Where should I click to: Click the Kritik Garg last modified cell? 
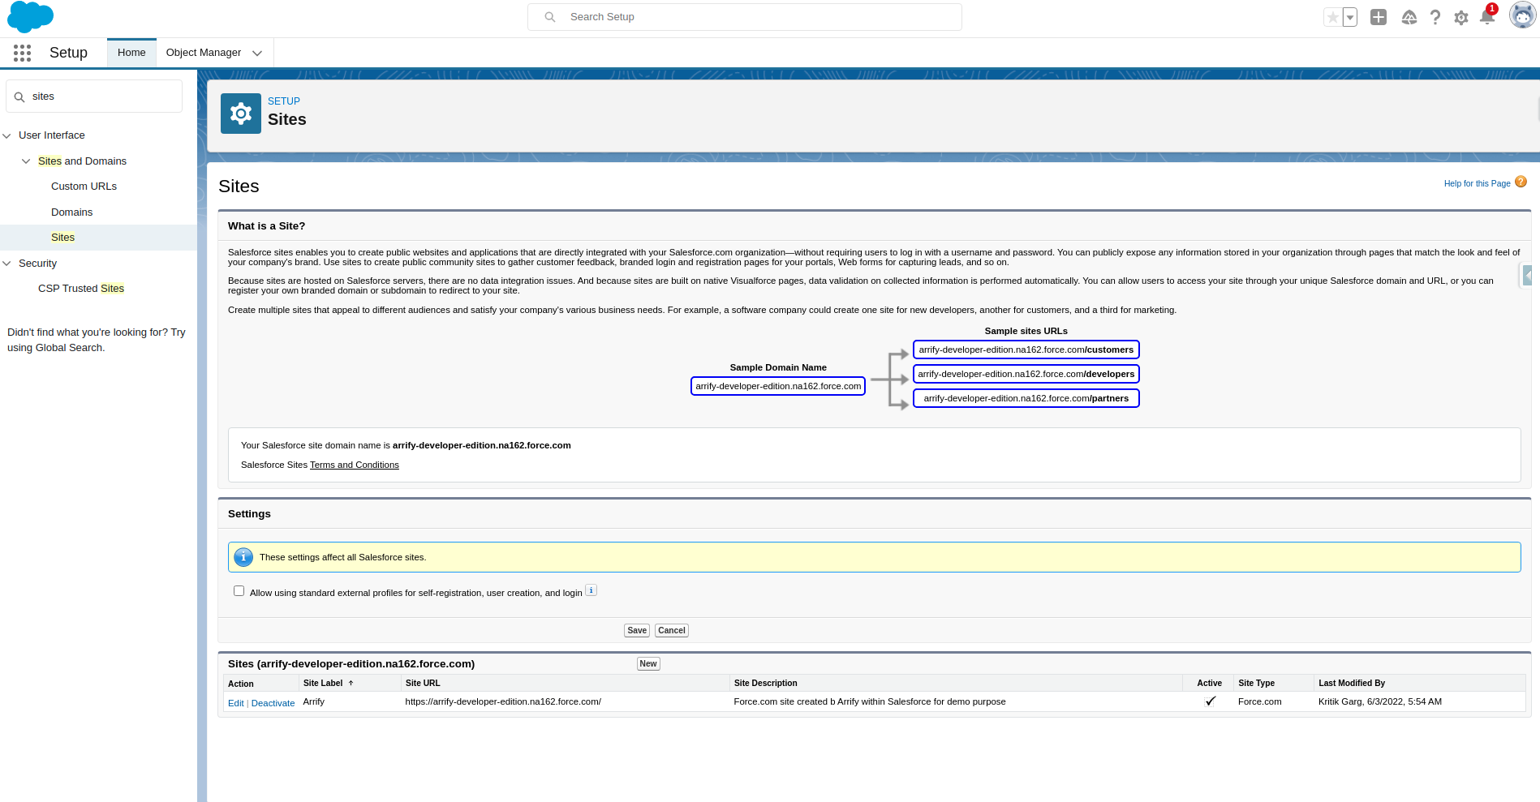pos(1380,701)
